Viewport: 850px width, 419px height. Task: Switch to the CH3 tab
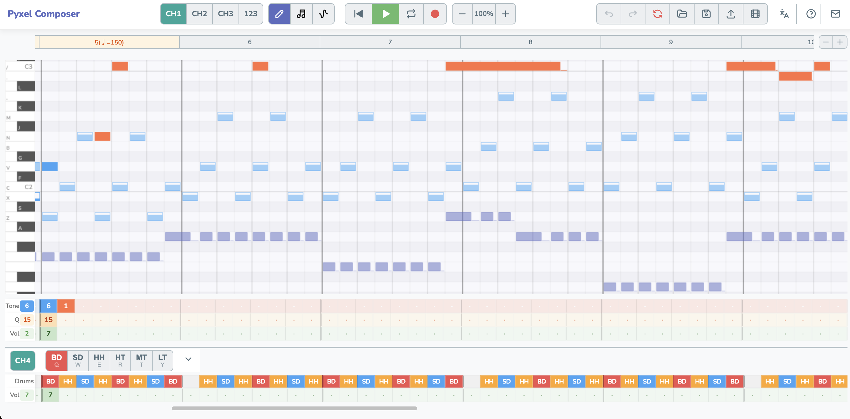(225, 14)
